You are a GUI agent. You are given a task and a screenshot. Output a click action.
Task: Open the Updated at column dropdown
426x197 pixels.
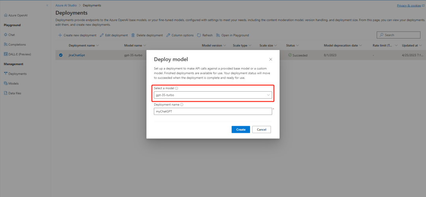[x=420, y=46]
